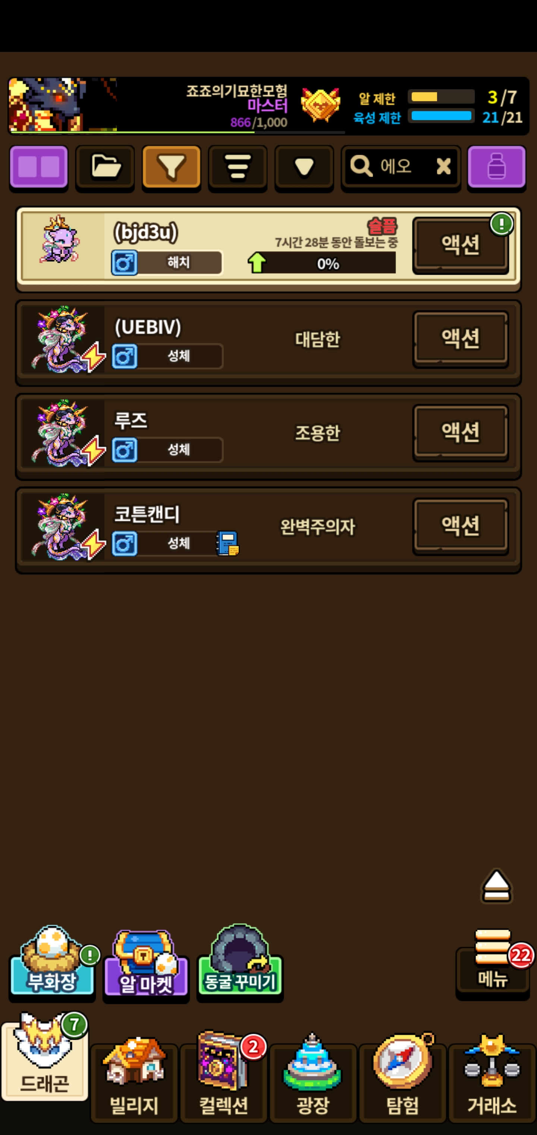Open the note icon next to 코튼캔디
The image size is (537, 1135).
227,543
